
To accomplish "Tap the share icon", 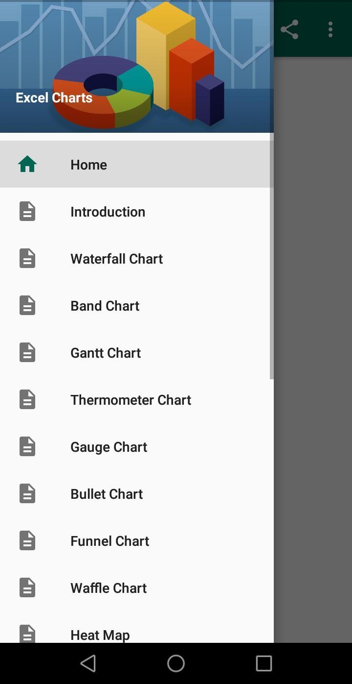I will coord(289,29).
